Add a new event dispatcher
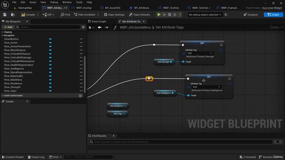Viewport: 285px width, 160px height. [80, 96]
